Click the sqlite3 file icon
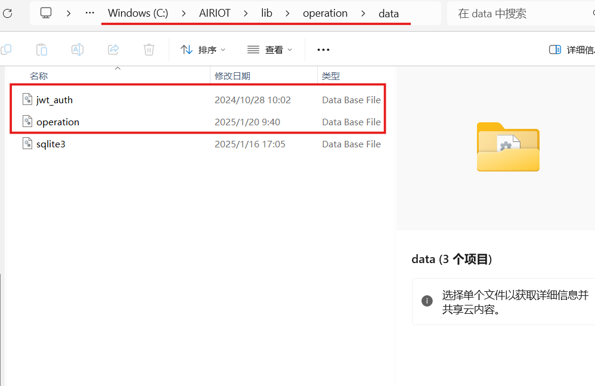Screen dimensions: 595x386 point(27,144)
